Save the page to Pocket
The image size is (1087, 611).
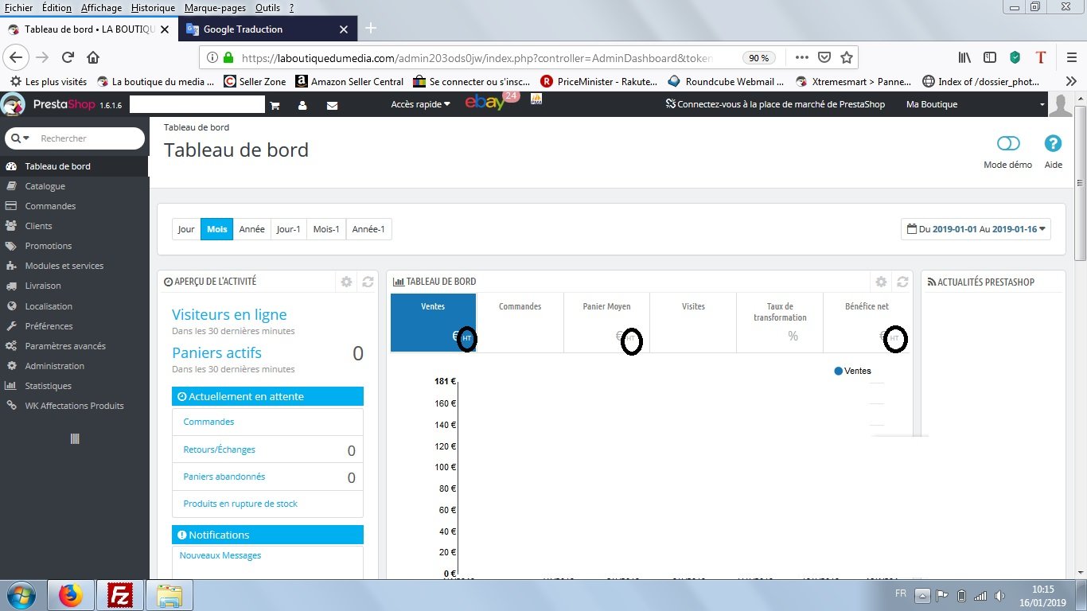click(824, 57)
